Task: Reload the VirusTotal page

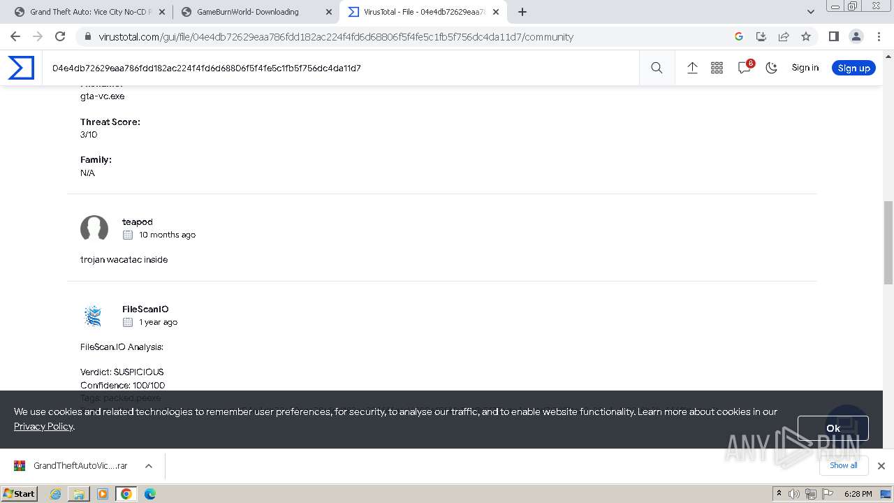Action: 60,36
